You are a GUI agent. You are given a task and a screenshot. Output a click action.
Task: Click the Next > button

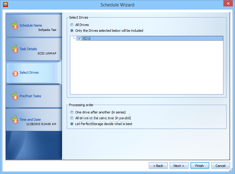(x=179, y=166)
